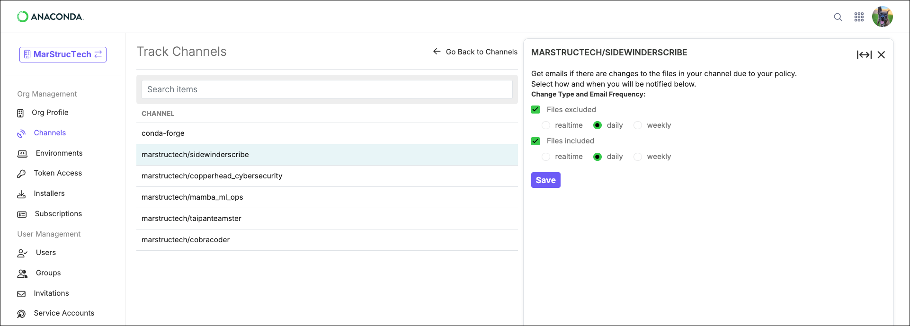Select the conda-forge channel row
The width and height of the screenshot is (910, 326).
pyautogui.click(x=327, y=133)
